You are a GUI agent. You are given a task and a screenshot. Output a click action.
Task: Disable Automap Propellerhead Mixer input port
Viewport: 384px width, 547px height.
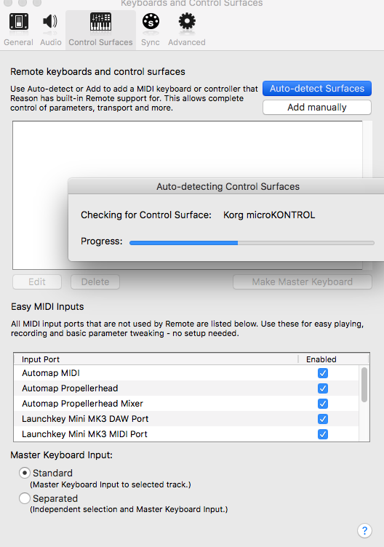pos(323,404)
